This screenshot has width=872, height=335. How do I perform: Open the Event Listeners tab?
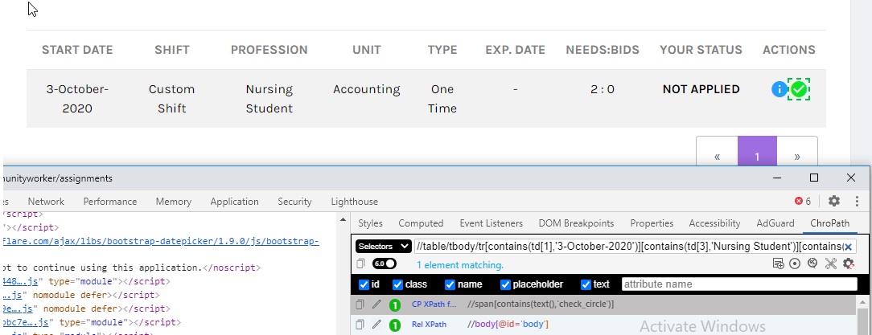pos(491,223)
